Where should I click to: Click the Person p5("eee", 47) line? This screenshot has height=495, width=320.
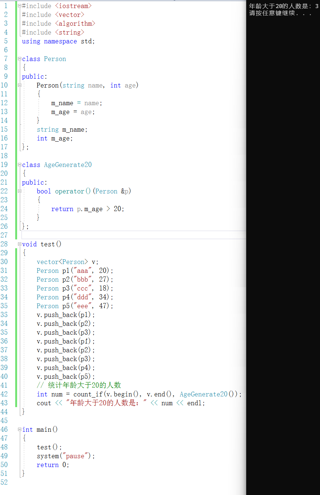coord(75,306)
